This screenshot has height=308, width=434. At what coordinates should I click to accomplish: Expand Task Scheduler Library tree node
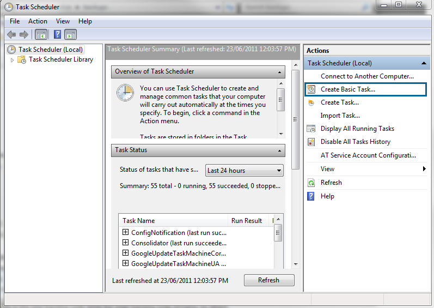coord(12,60)
